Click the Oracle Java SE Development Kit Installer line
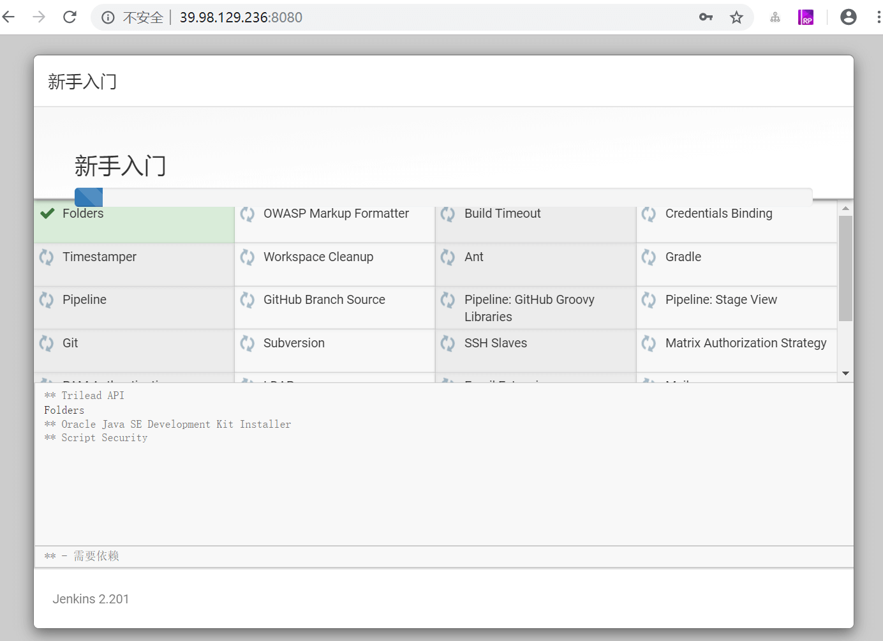The image size is (883, 641). (x=168, y=424)
